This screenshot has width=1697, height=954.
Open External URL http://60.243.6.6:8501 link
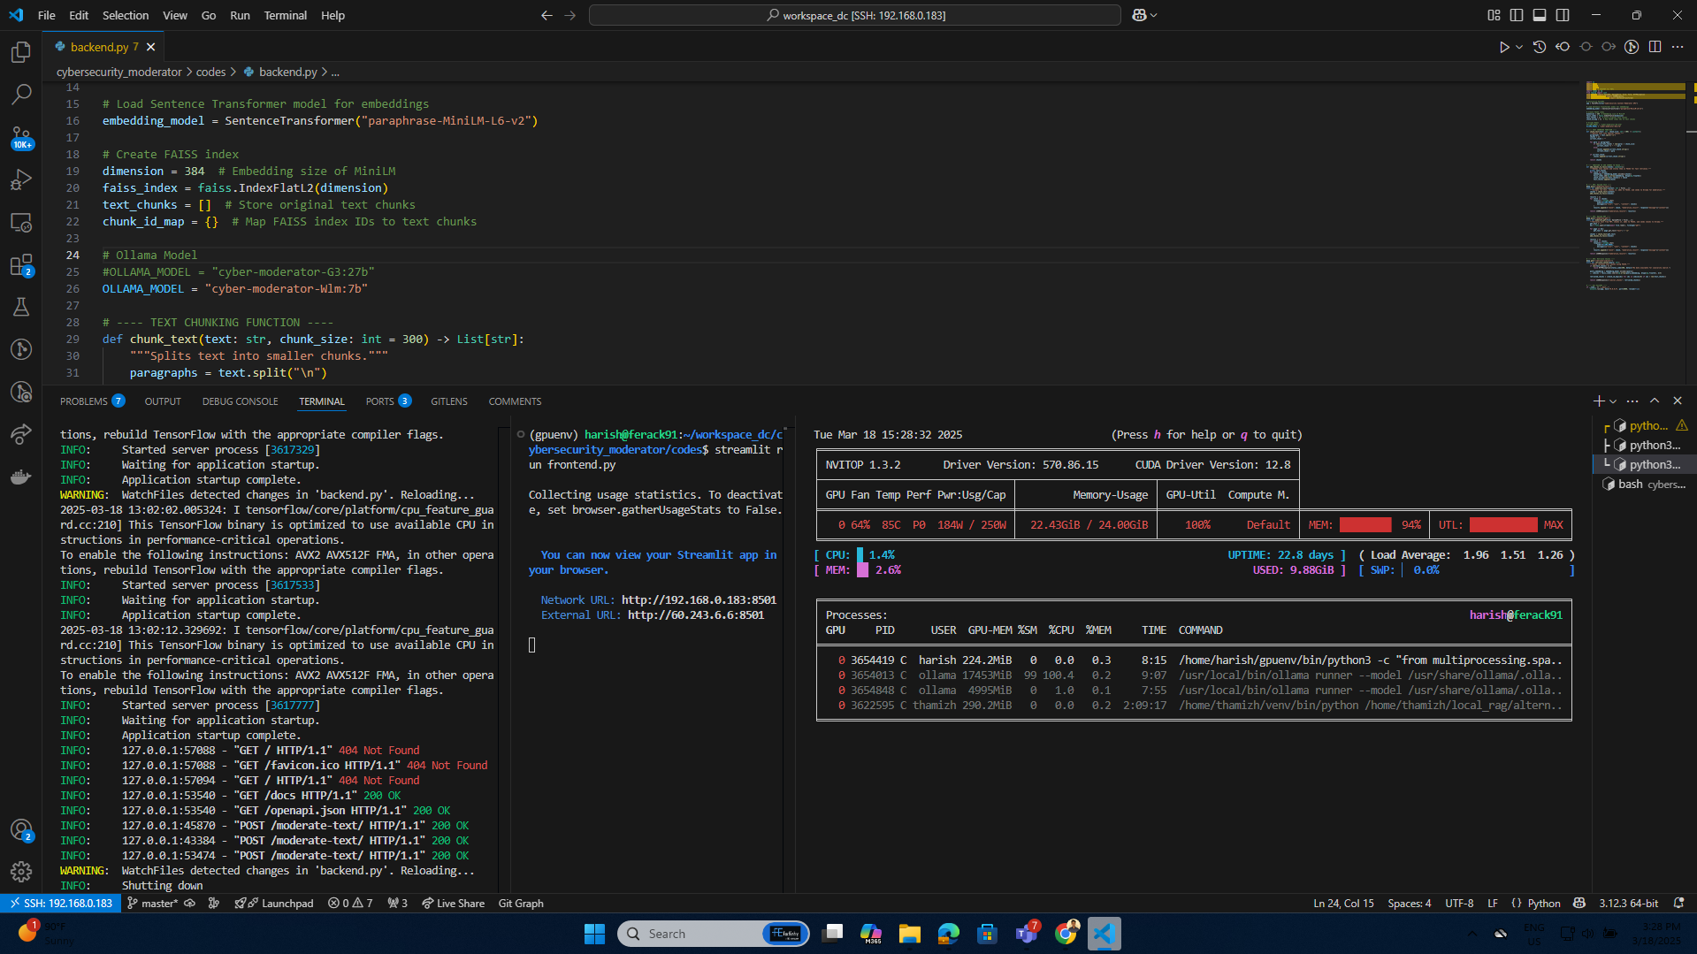tap(696, 615)
